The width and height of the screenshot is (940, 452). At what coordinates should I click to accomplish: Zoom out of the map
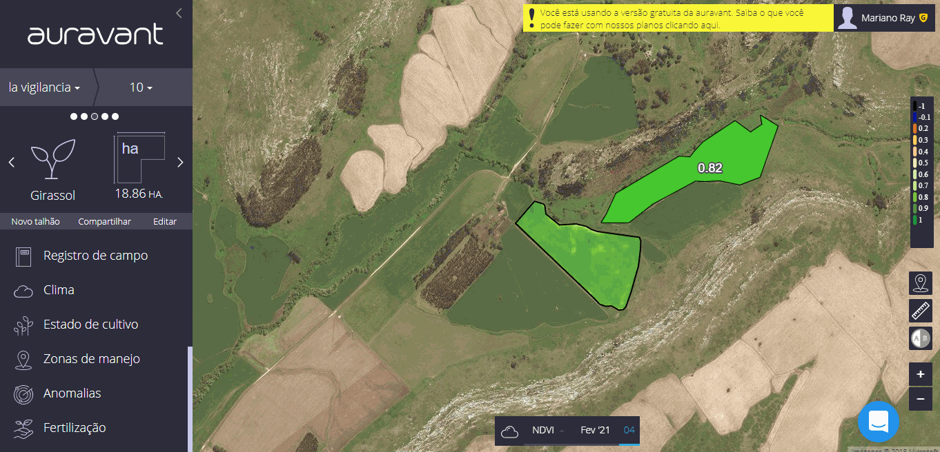coord(920,398)
